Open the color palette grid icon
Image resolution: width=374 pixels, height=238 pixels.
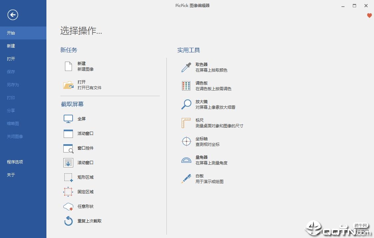186,86
